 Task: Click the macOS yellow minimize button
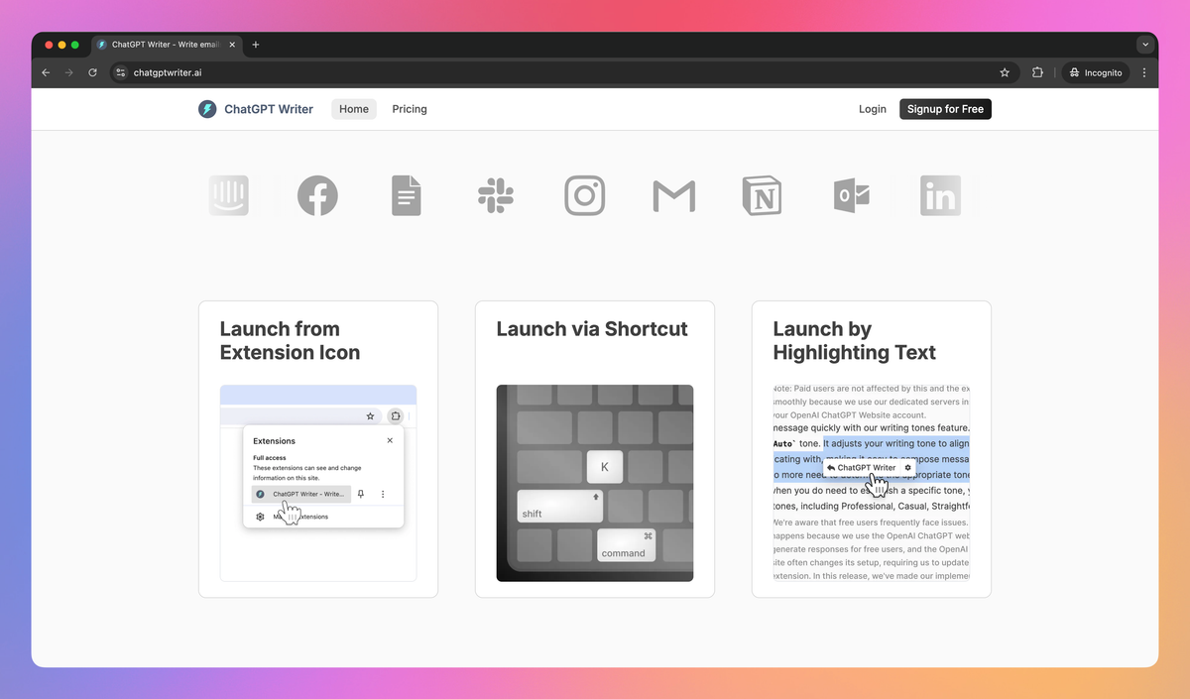[x=61, y=45]
